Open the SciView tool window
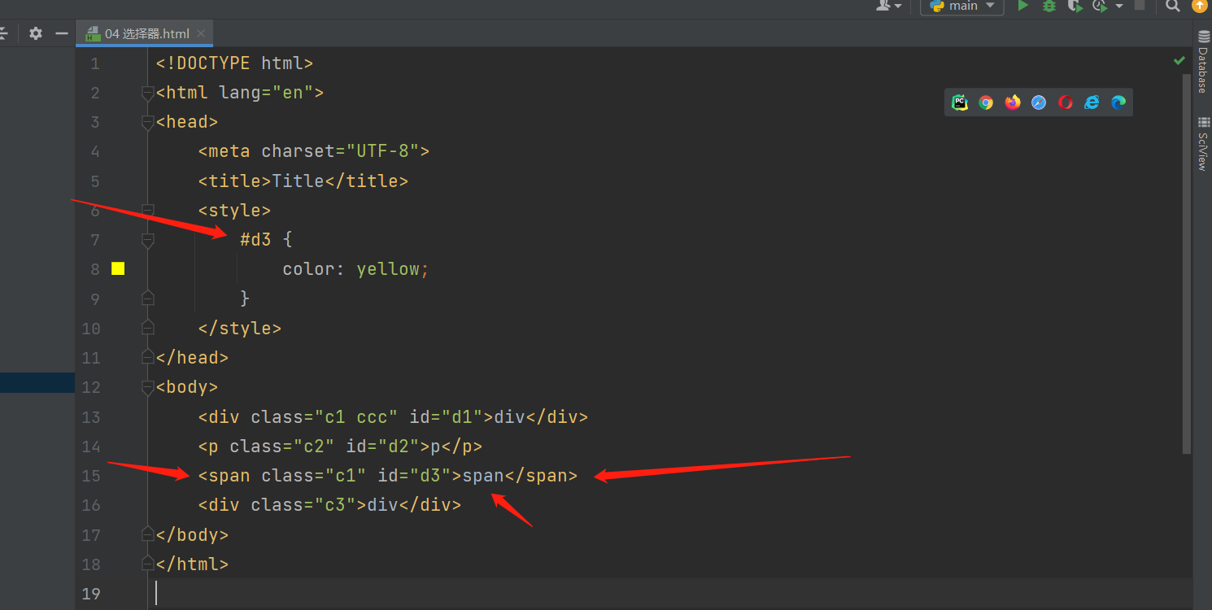 [x=1203, y=145]
